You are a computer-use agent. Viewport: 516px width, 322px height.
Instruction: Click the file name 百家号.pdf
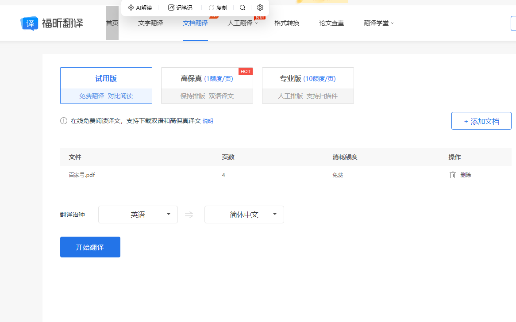81,175
